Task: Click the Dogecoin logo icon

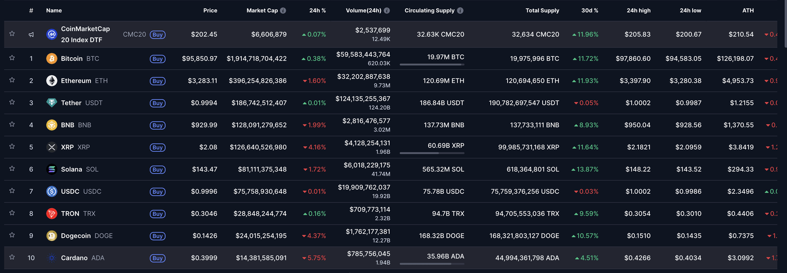Action: (52, 236)
